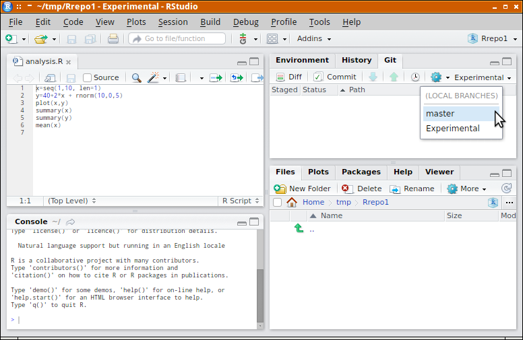Switch to the Viewer tab
This screenshot has height=340, width=523.
439,172
